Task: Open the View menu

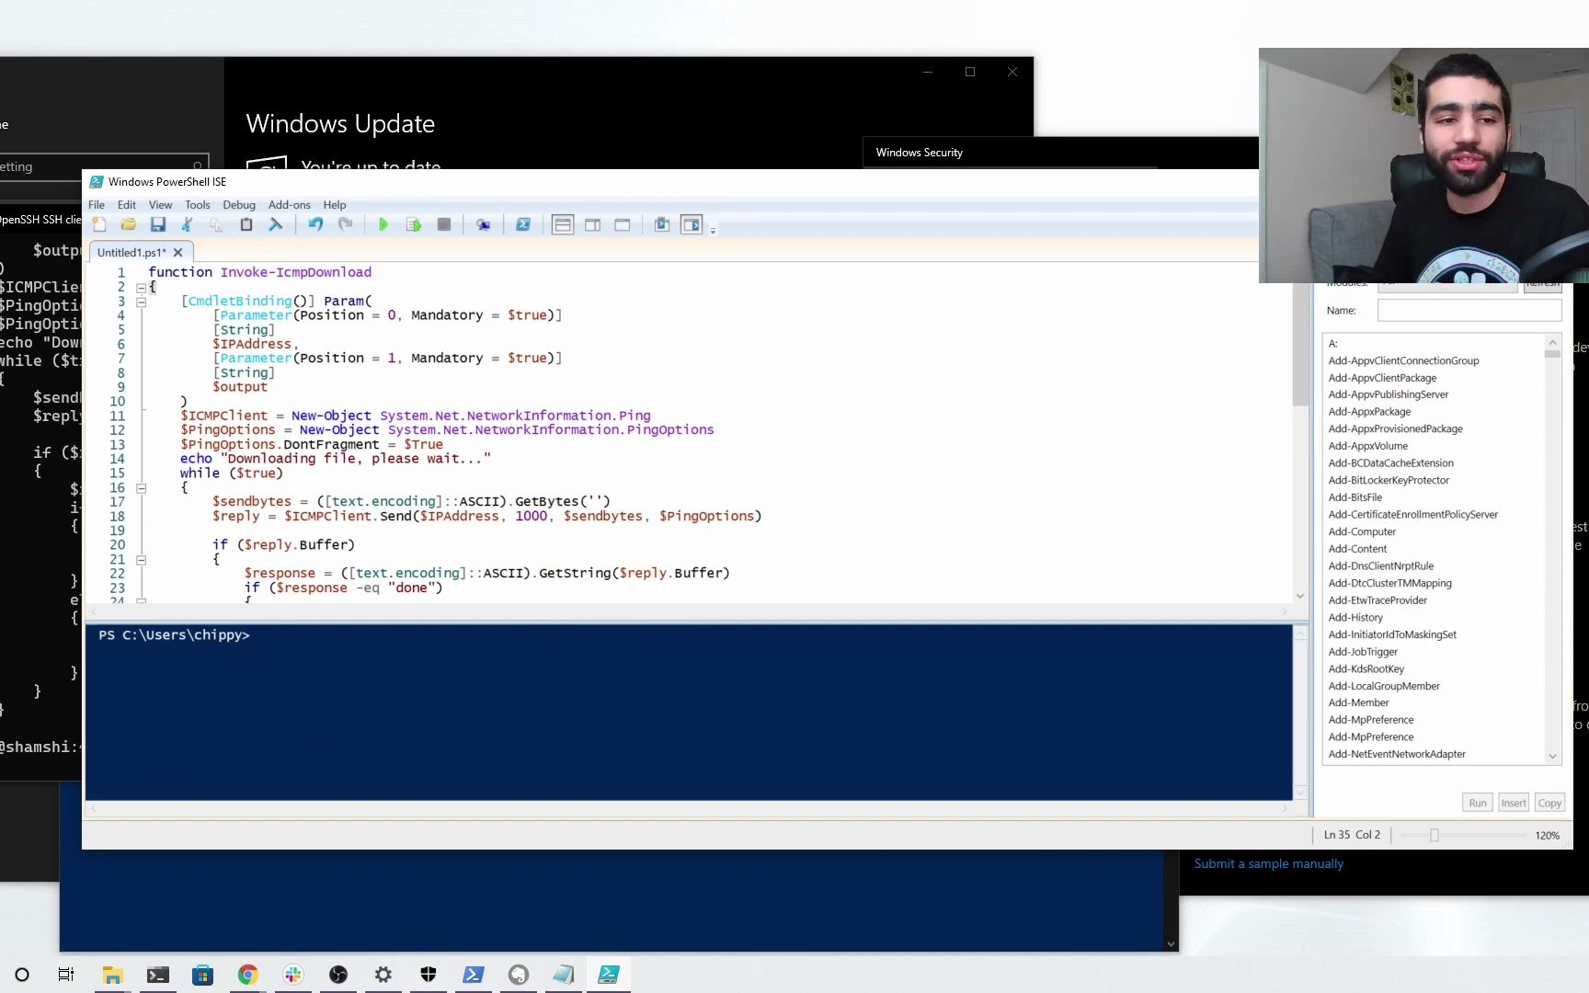Action: [x=161, y=205]
